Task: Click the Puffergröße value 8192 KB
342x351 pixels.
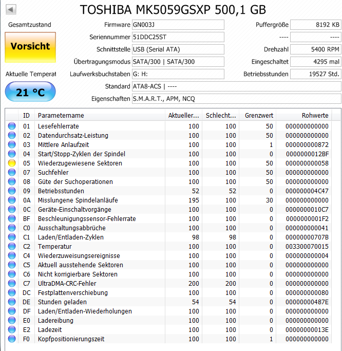Action: (x=316, y=25)
